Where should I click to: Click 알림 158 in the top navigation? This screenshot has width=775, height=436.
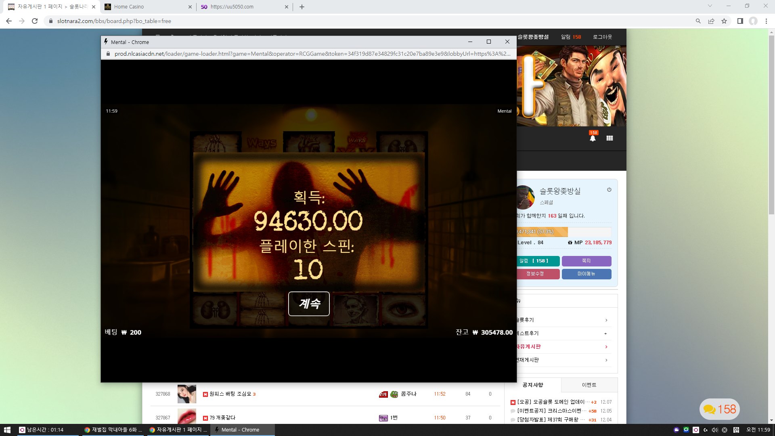[571, 37]
